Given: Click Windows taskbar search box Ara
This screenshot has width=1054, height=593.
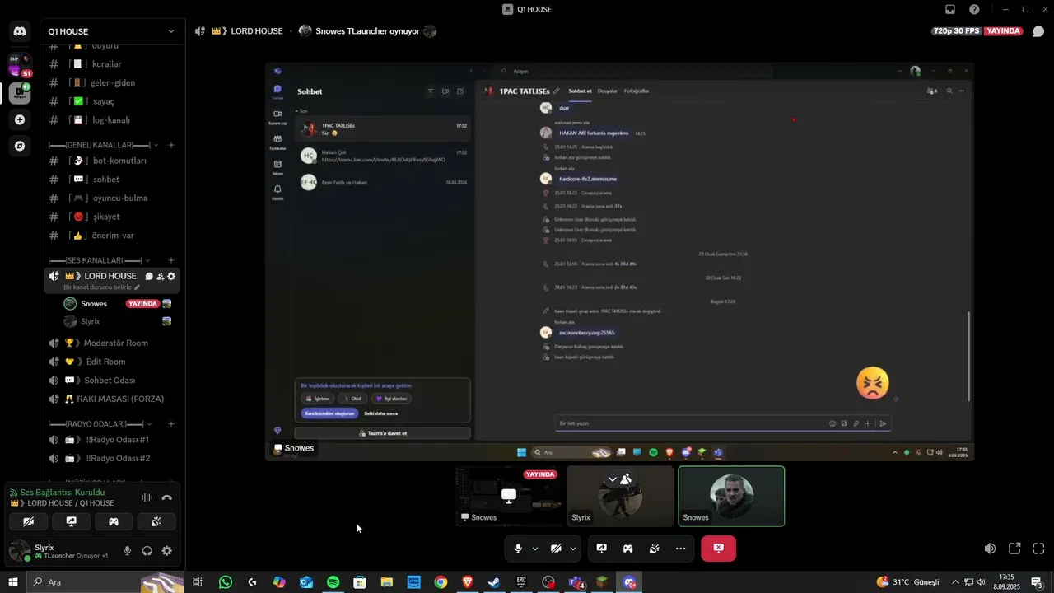Looking at the screenshot, I should (x=107, y=582).
